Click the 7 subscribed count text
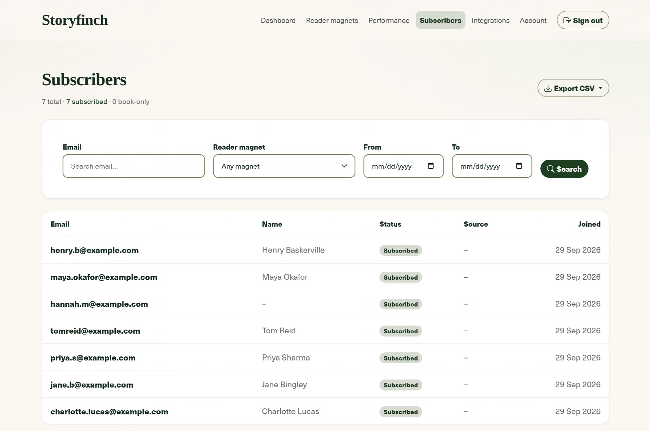This screenshot has width=650, height=431. tap(87, 101)
